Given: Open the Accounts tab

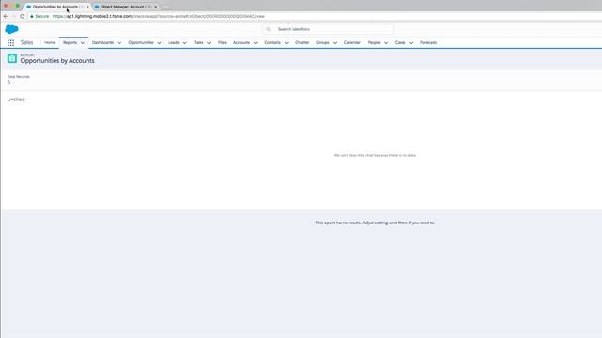Looking at the screenshot, I should tap(242, 42).
